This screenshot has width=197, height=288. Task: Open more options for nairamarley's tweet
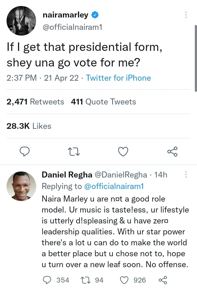[186, 15]
